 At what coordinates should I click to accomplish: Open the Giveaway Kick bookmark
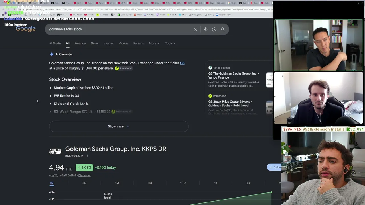point(124,15)
